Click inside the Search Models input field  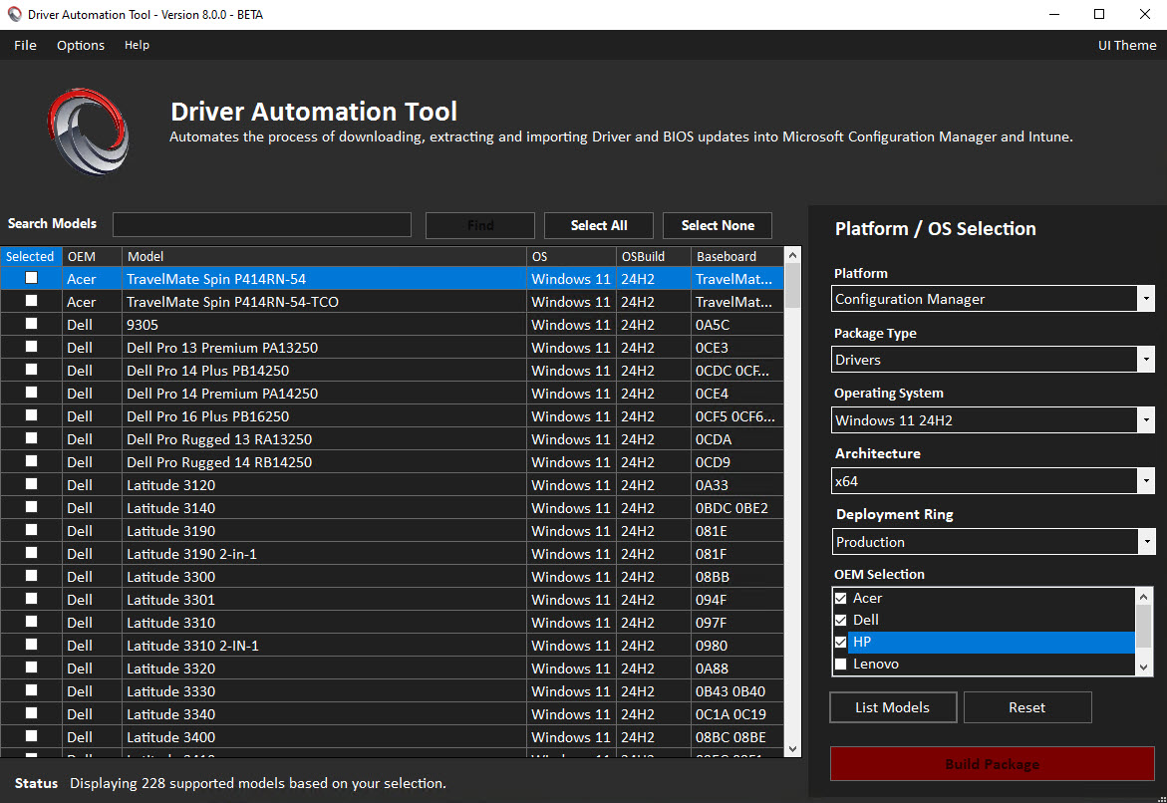click(x=261, y=224)
